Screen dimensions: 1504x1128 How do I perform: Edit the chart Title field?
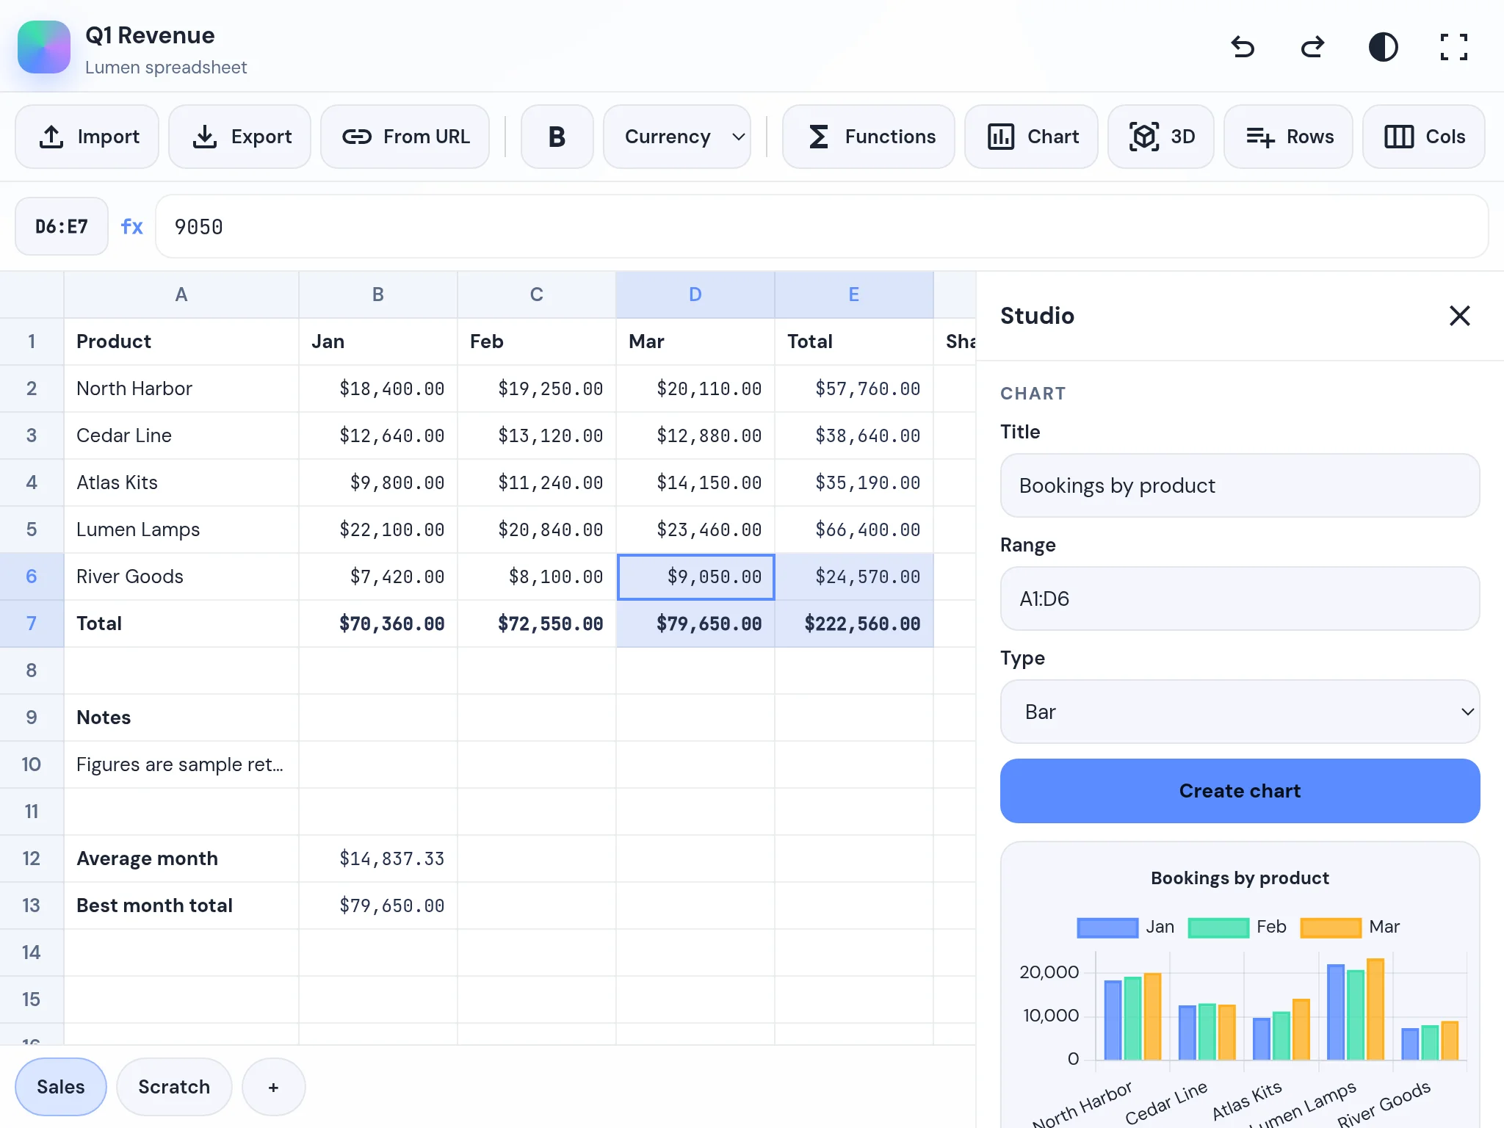click(x=1240, y=485)
